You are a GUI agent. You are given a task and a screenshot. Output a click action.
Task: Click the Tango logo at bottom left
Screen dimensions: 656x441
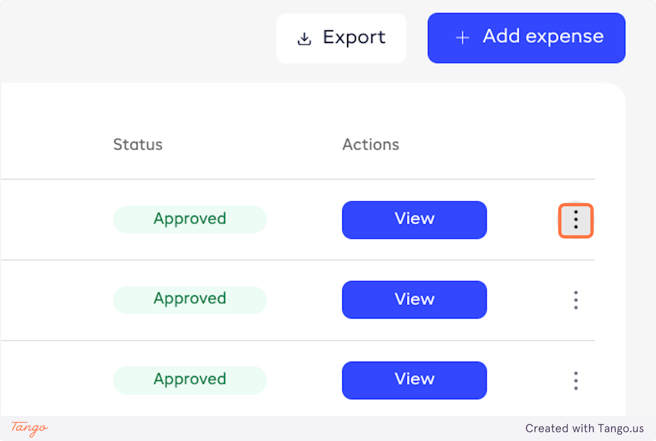pos(30,428)
